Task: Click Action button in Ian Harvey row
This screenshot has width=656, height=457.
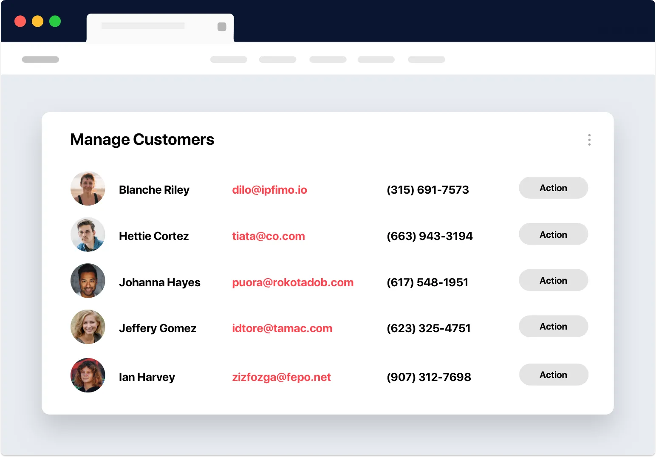Action: click(x=553, y=375)
